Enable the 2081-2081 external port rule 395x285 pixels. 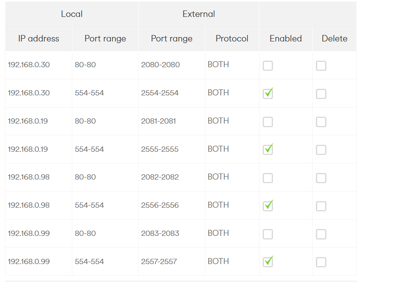coord(268,122)
